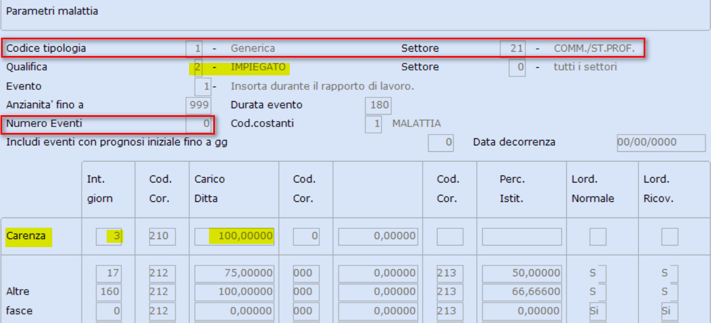Click the Carenza Int. giorn field showing 3
This screenshot has height=323, width=711.
pyautogui.click(x=108, y=236)
